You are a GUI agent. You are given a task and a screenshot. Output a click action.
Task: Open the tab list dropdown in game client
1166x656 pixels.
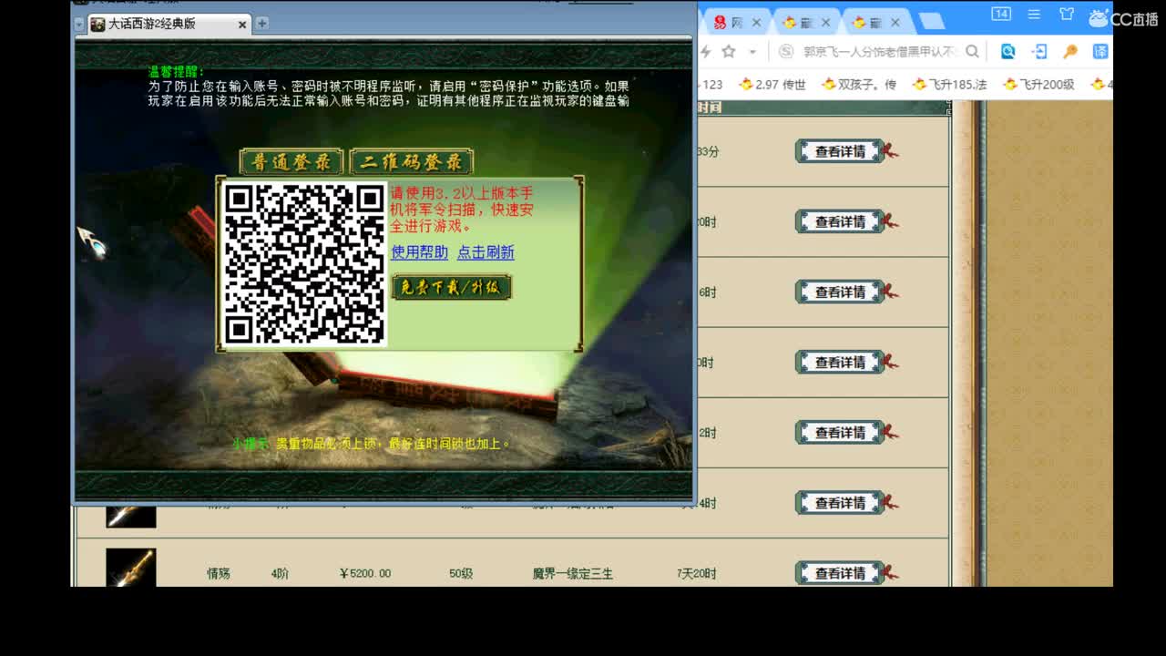(79, 25)
